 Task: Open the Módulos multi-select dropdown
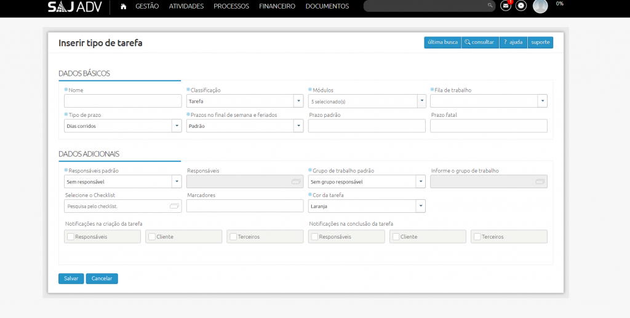(x=421, y=101)
